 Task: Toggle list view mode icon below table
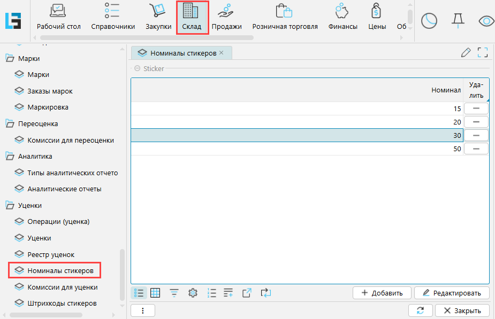coord(139,293)
